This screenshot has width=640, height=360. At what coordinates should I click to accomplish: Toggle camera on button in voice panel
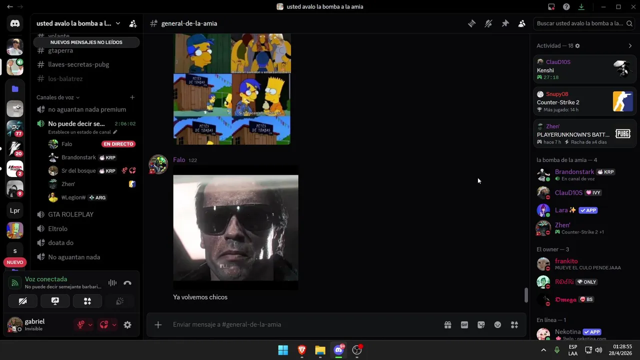pos(22,301)
